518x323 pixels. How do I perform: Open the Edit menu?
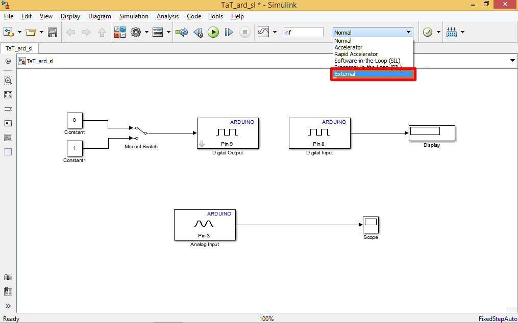click(27, 16)
